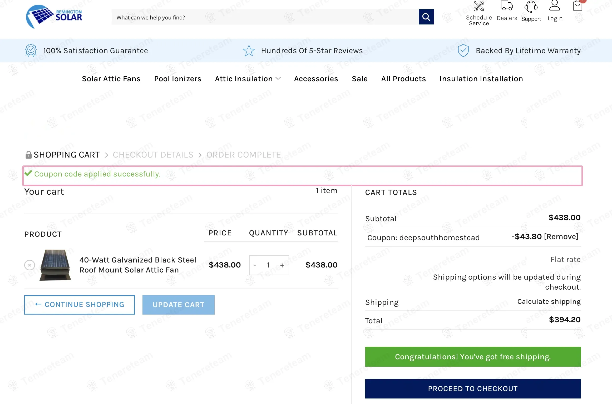Click the 100% Satisfaction Guarantee text

pyautogui.click(x=96, y=50)
